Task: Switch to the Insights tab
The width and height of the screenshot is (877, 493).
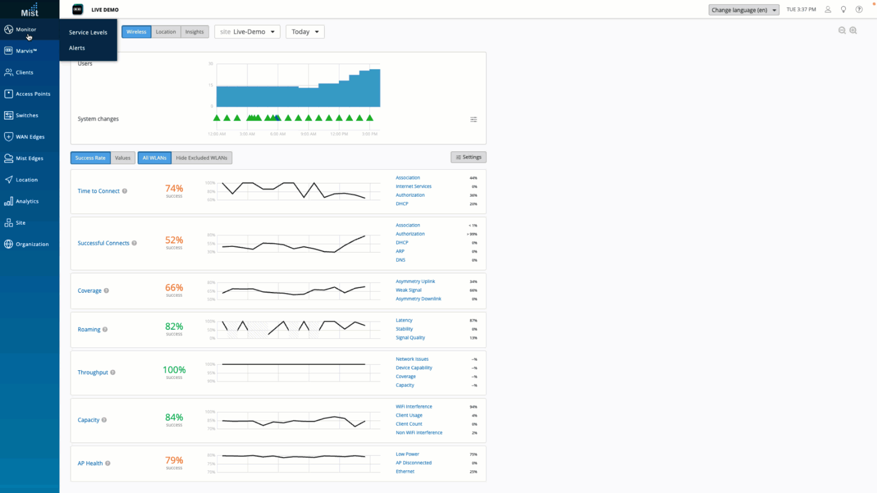Action: [194, 32]
